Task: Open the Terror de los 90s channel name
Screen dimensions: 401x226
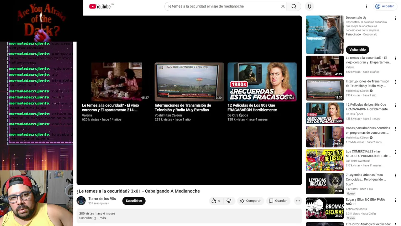Action: click(102, 199)
